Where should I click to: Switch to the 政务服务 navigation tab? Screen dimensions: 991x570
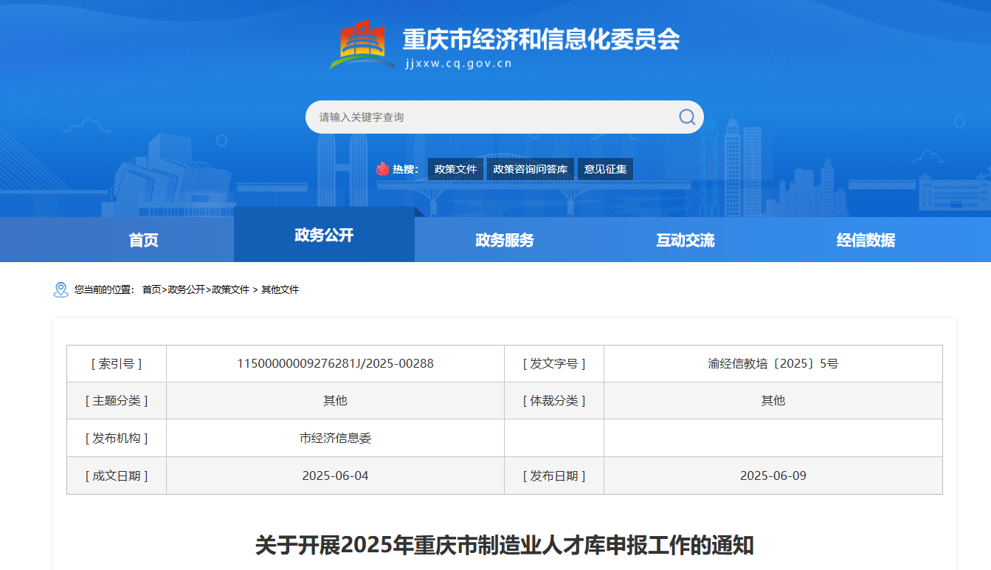tap(505, 240)
